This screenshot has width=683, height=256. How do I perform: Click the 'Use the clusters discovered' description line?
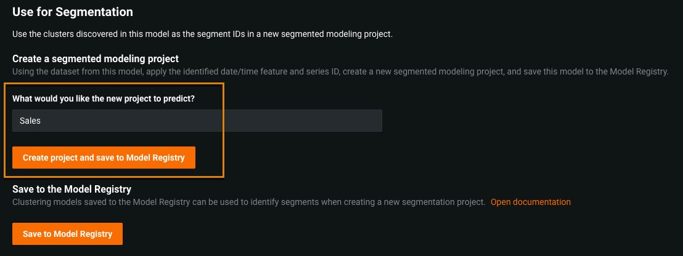[202, 34]
